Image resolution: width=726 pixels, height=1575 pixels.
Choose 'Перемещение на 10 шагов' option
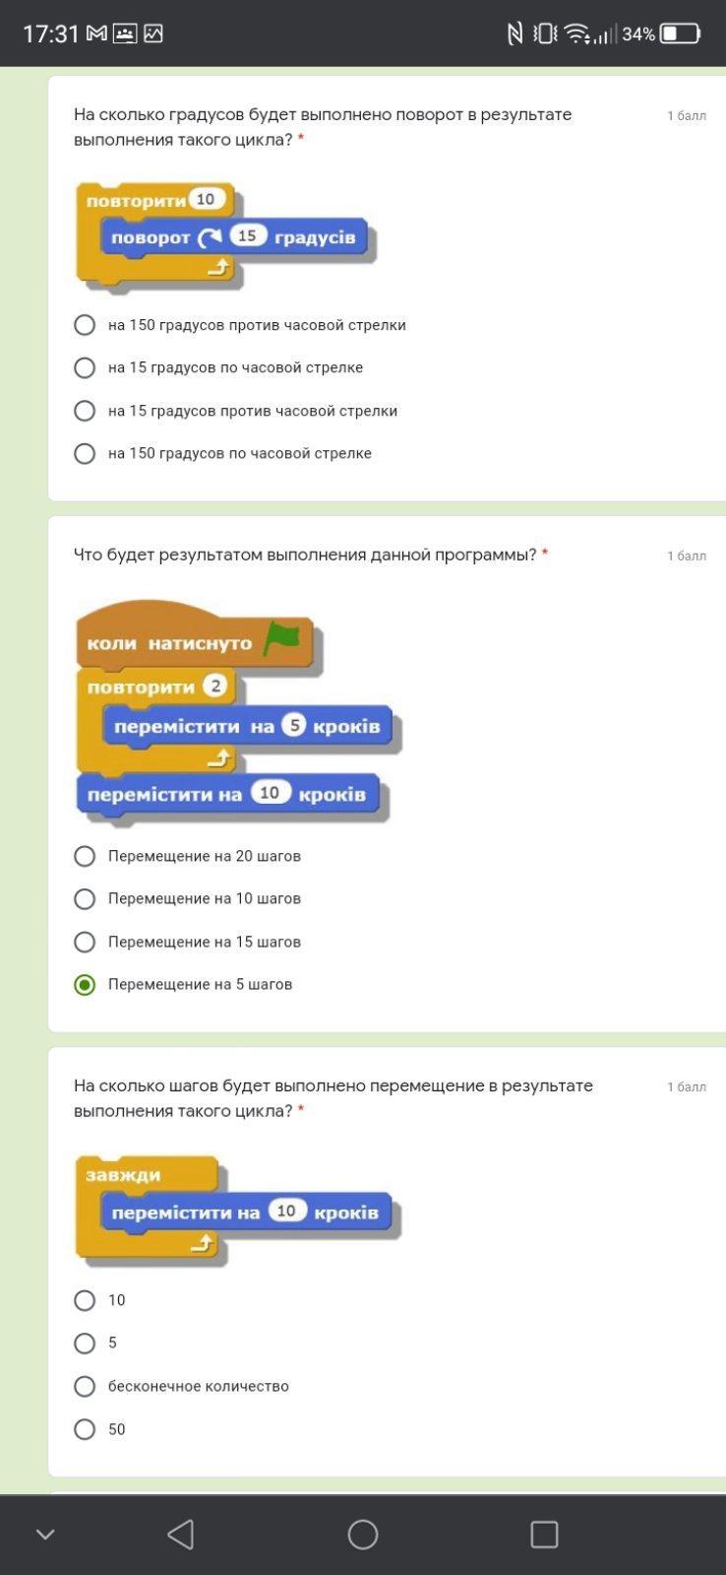pyautogui.click(x=86, y=898)
